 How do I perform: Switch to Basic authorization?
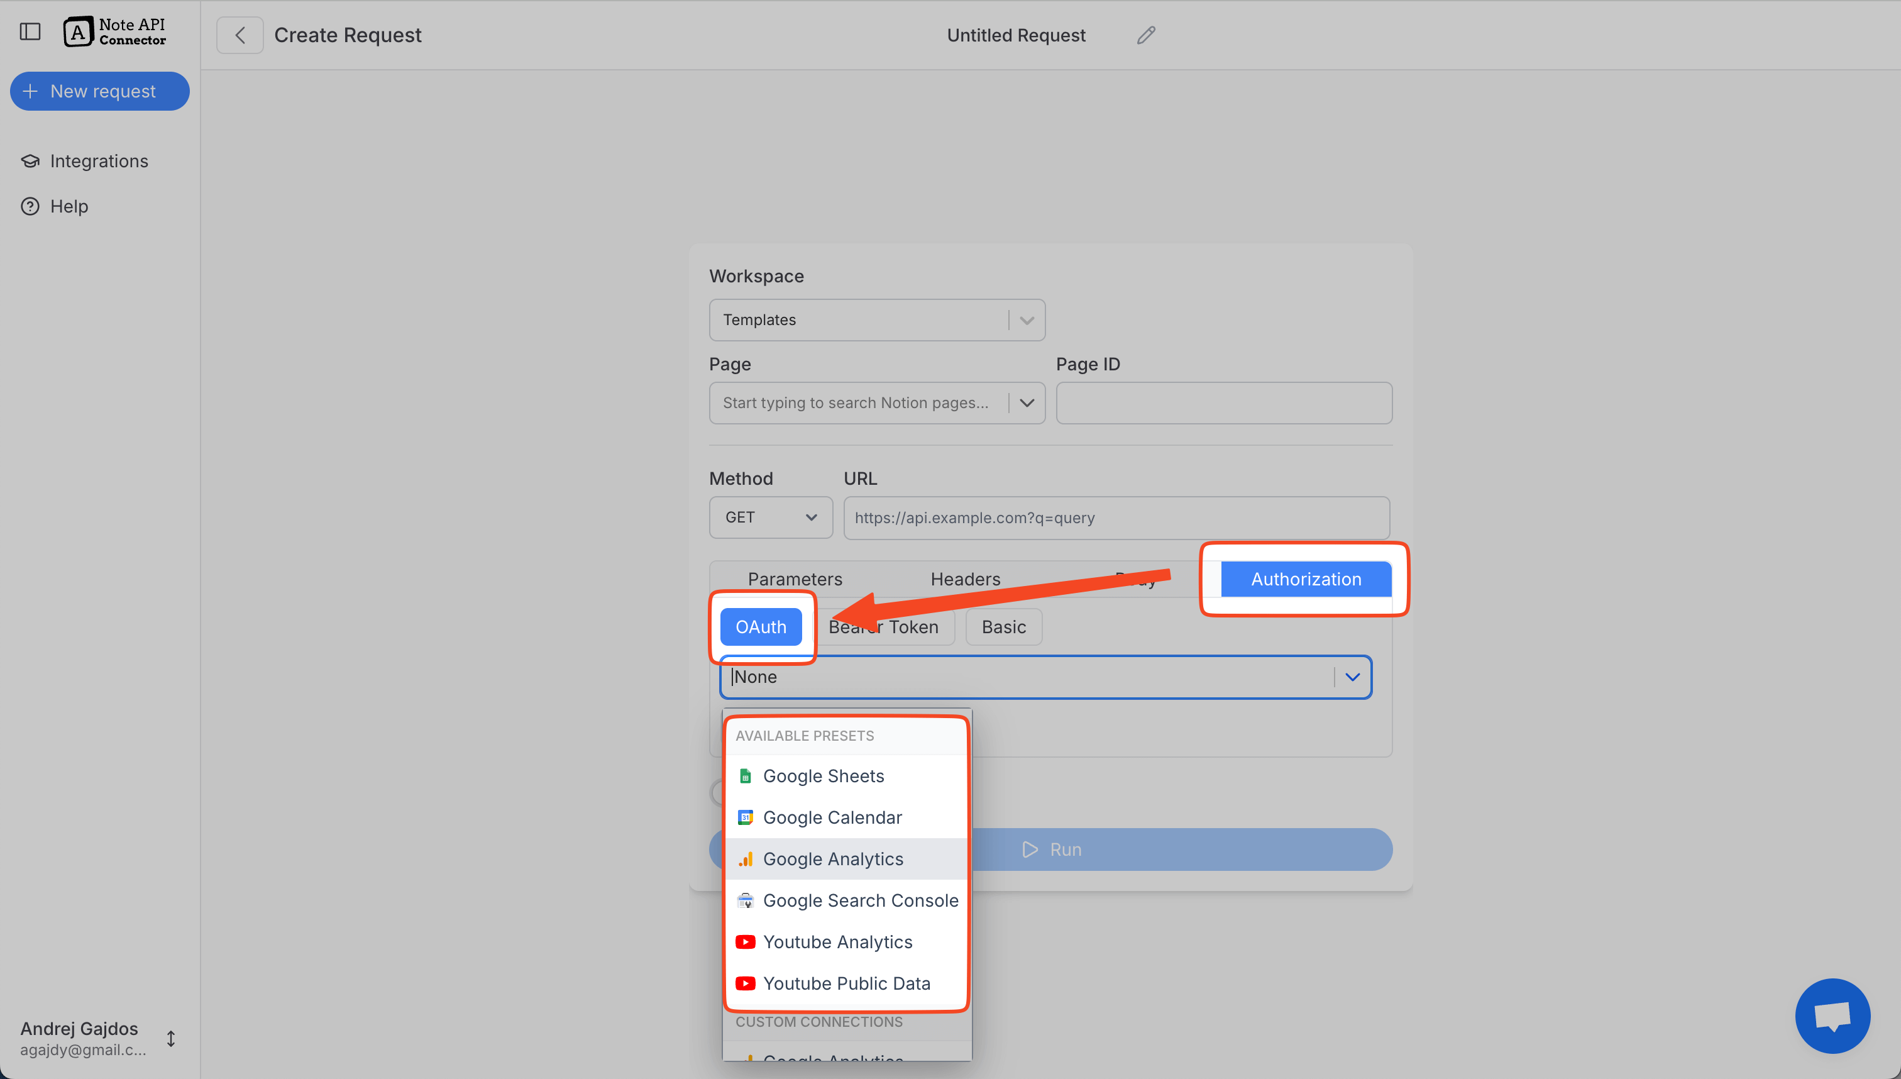(1003, 626)
